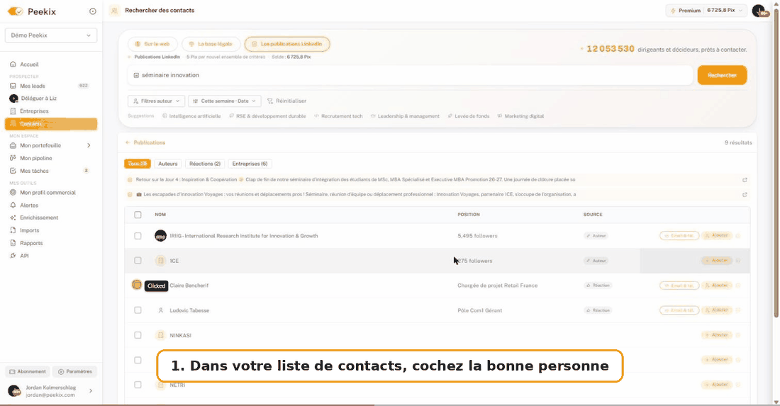Viewport: 780px width, 406px height.
Task: Click the Alertes bell icon
Action: (x=13, y=205)
